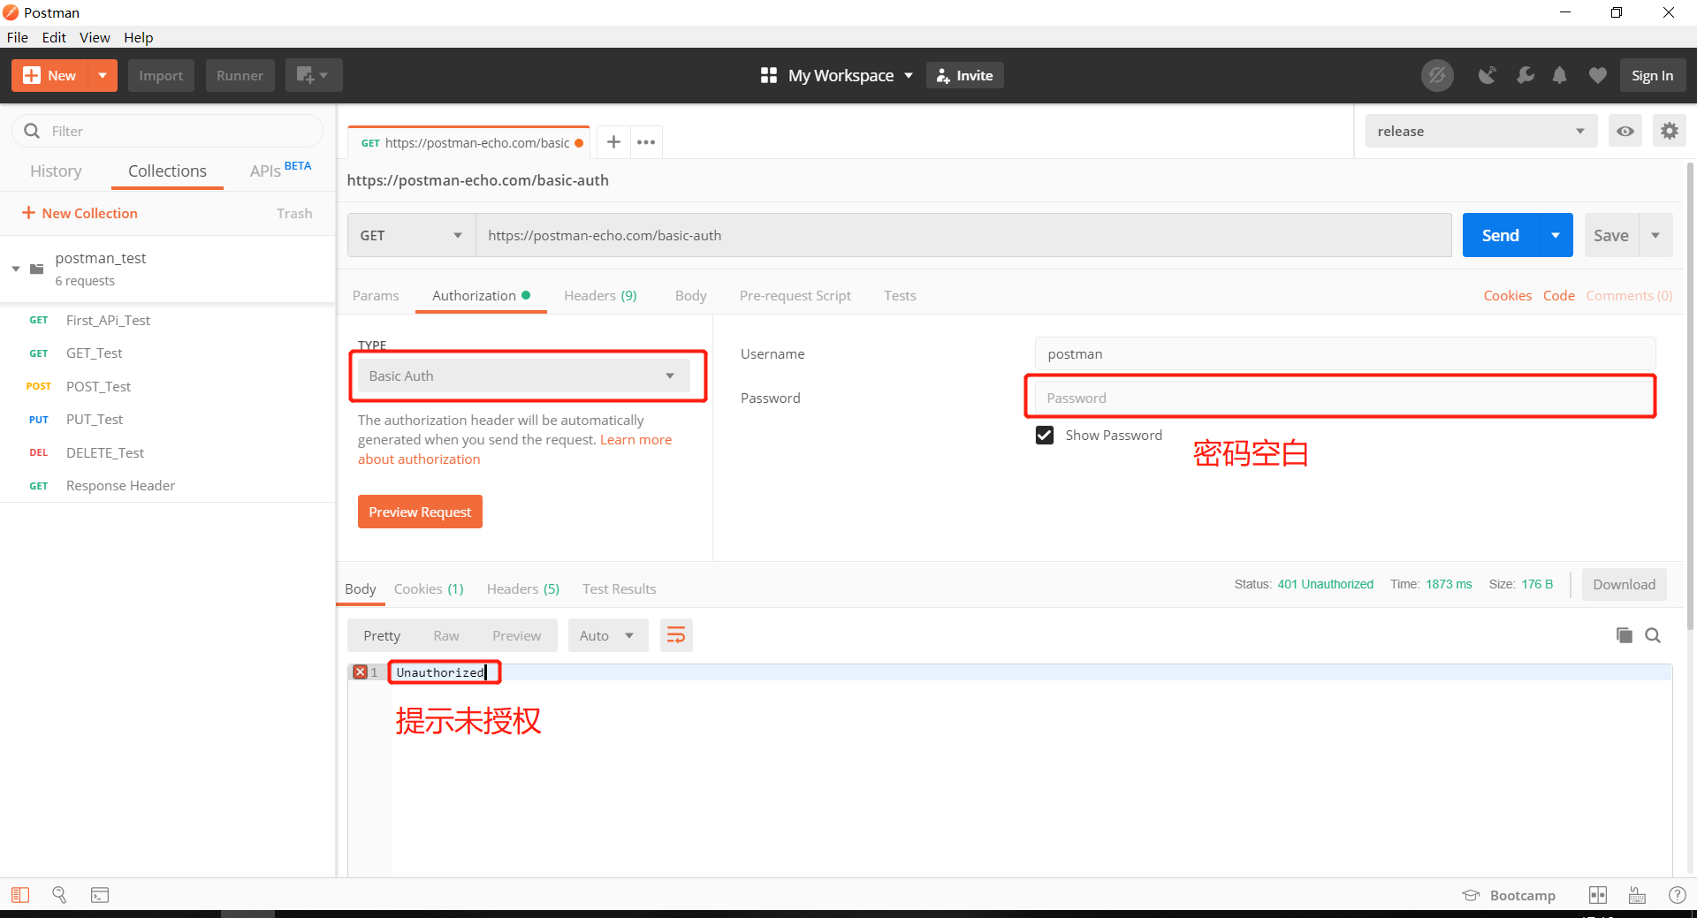The height and width of the screenshot is (918, 1697).
Task: Open the response Cookies (1) tab
Action: pyautogui.click(x=429, y=589)
